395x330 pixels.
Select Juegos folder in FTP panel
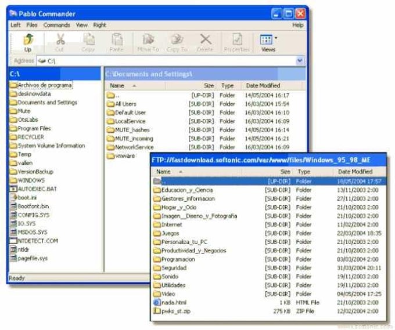click(166, 233)
